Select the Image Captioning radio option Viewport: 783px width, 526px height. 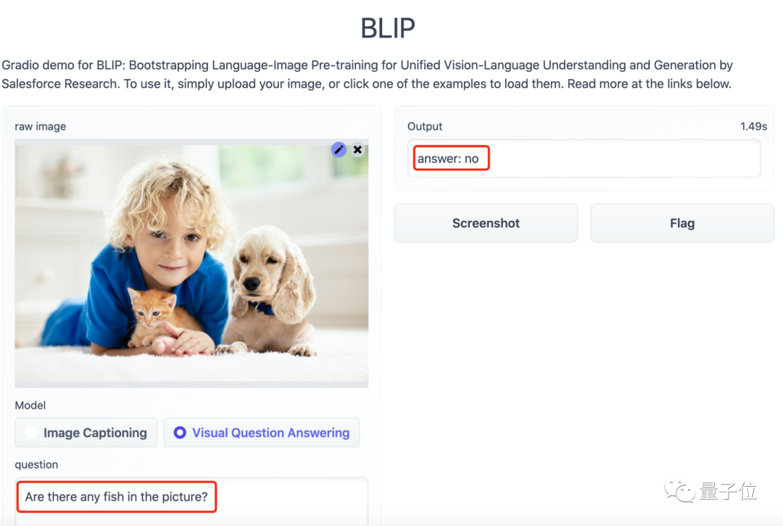(86, 433)
